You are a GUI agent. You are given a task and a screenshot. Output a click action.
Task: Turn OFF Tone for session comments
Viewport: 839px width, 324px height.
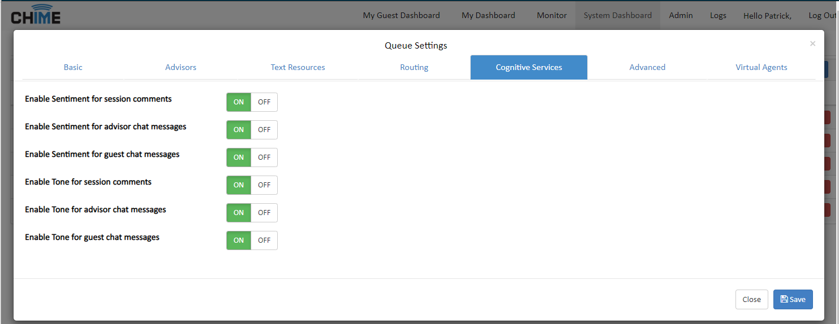coord(264,185)
